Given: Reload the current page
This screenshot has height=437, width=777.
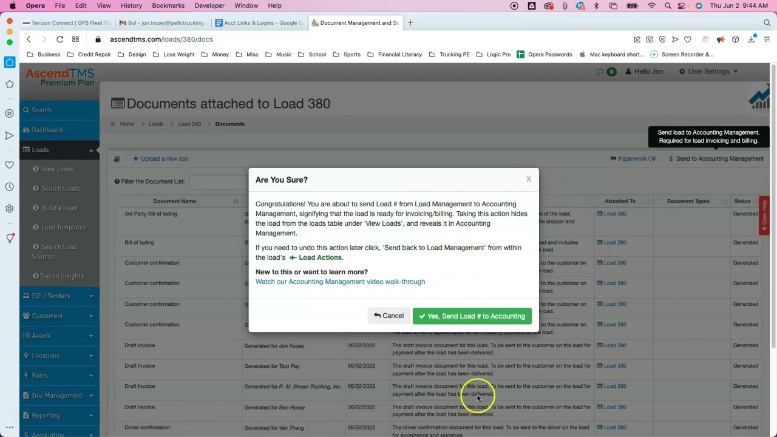Looking at the screenshot, I should [60, 39].
